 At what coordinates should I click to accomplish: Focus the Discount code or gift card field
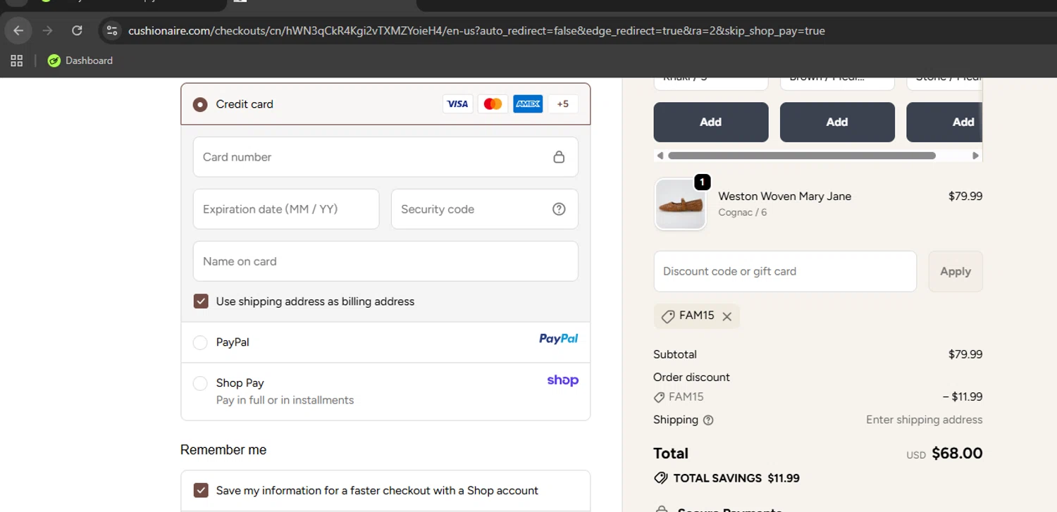tap(785, 271)
